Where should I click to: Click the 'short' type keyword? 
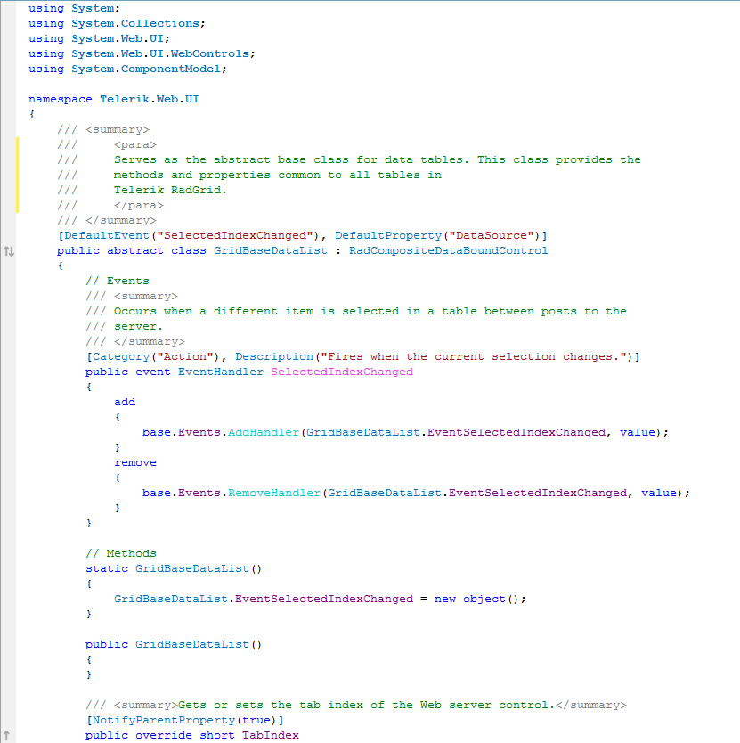[216, 737]
